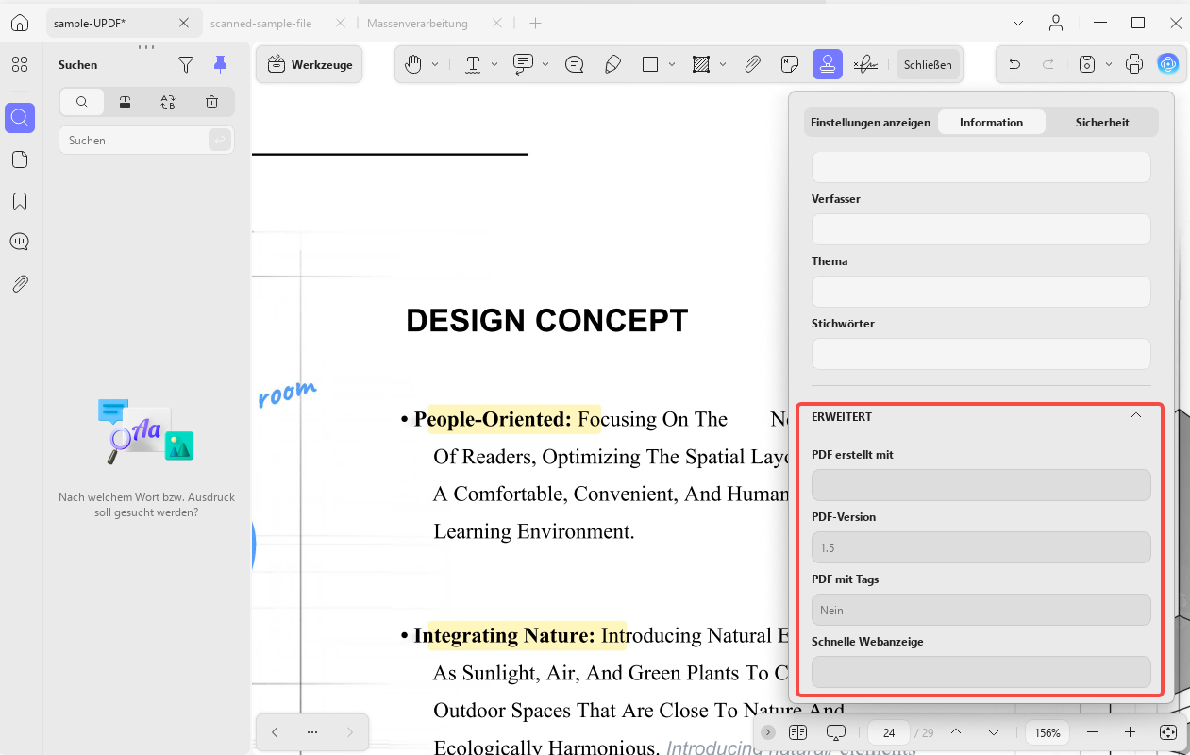Expand the hatched area dropdown arrow
The image size is (1190, 755).
(x=723, y=64)
